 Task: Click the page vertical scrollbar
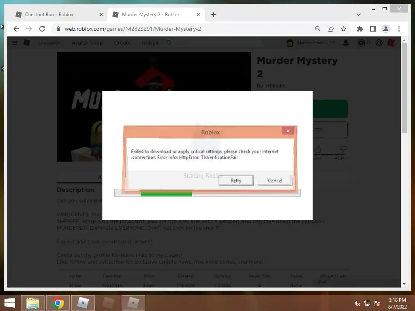pos(404,87)
